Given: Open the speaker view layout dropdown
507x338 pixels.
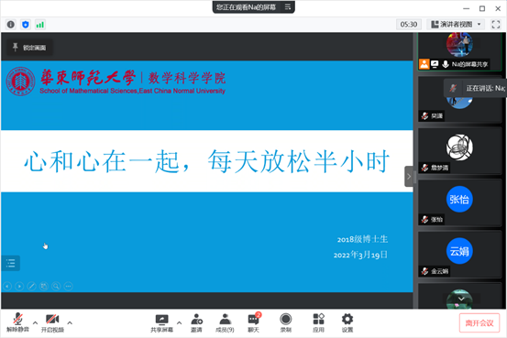Looking at the screenshot, I should [457, 25].
